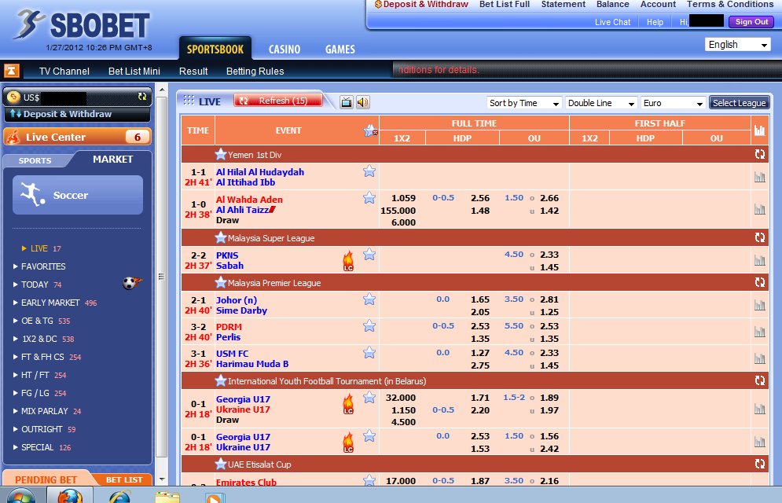Refresh Yemen 1st Div league odds
The width and height of the screenshot is (782, 503).
click(759, 155)
